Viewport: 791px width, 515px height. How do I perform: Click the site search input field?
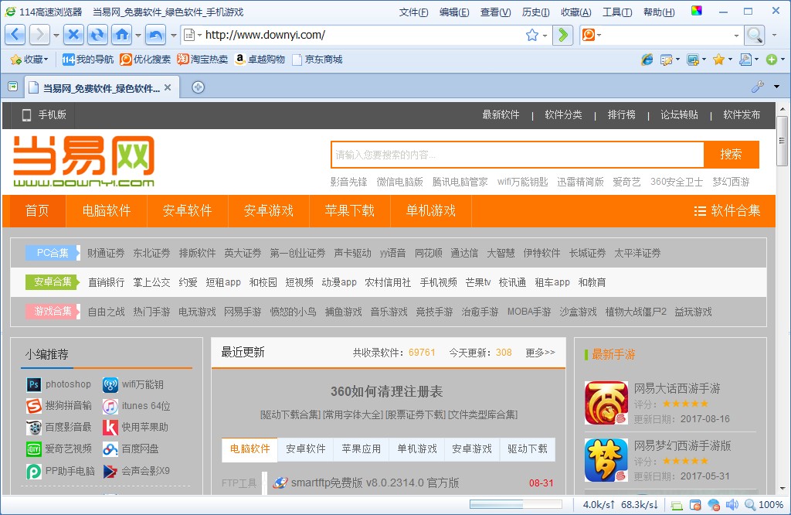[517, 155]
